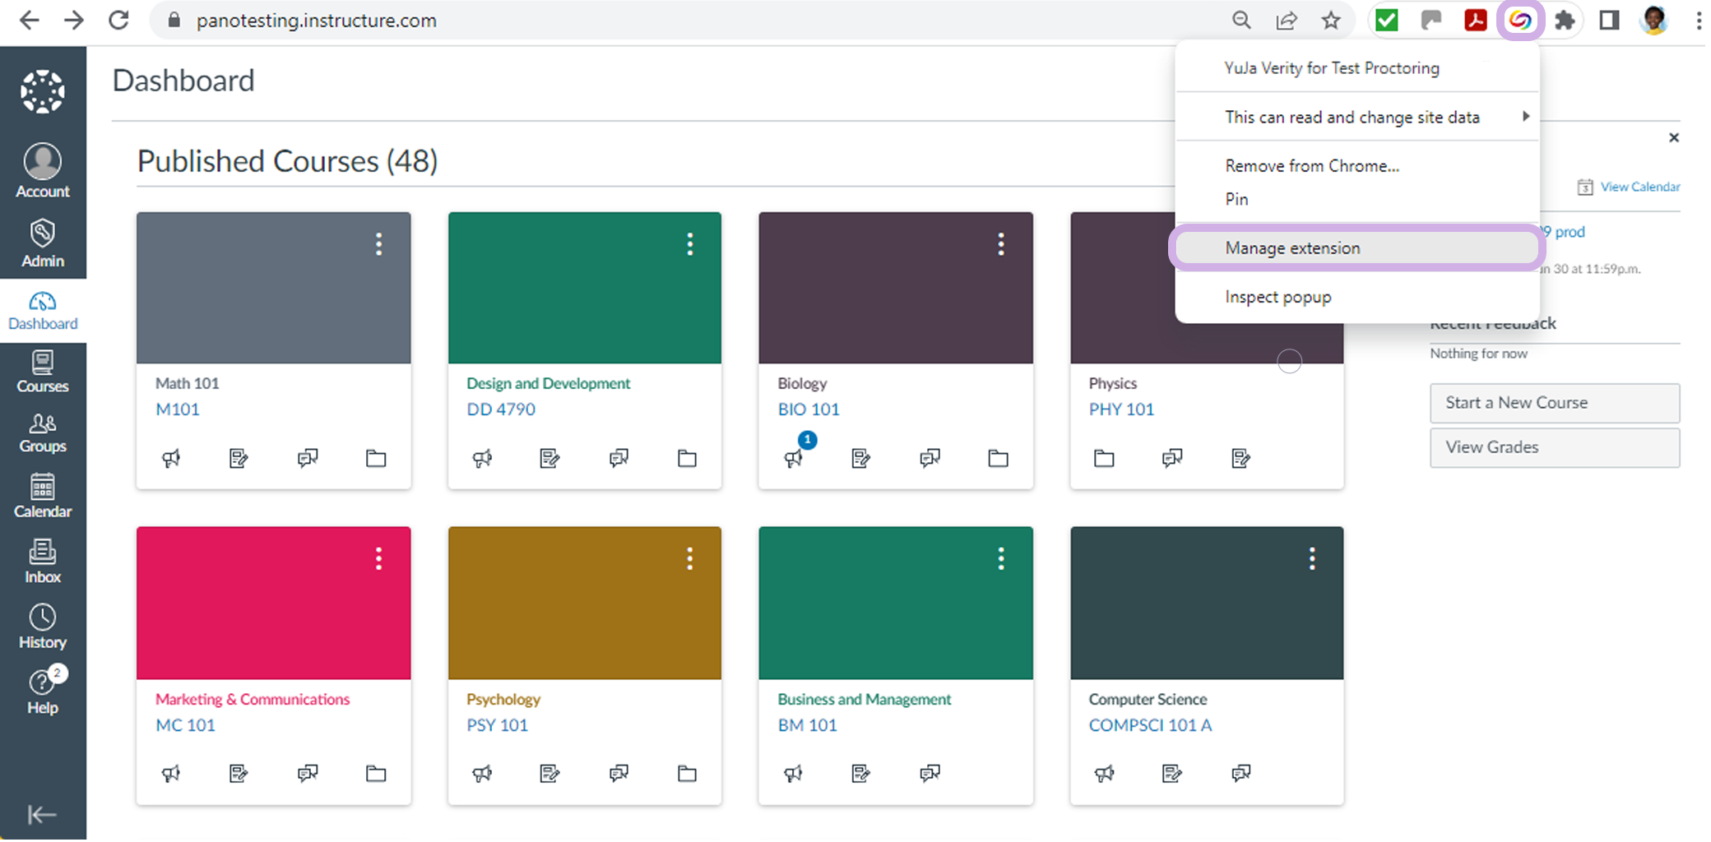Open Biology card options menu
The image size is (1711, 842).
point(1000,244)
